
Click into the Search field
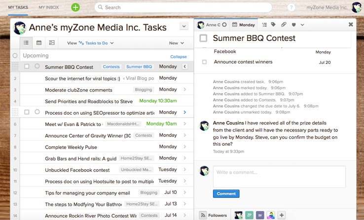[x=183, y=7]
